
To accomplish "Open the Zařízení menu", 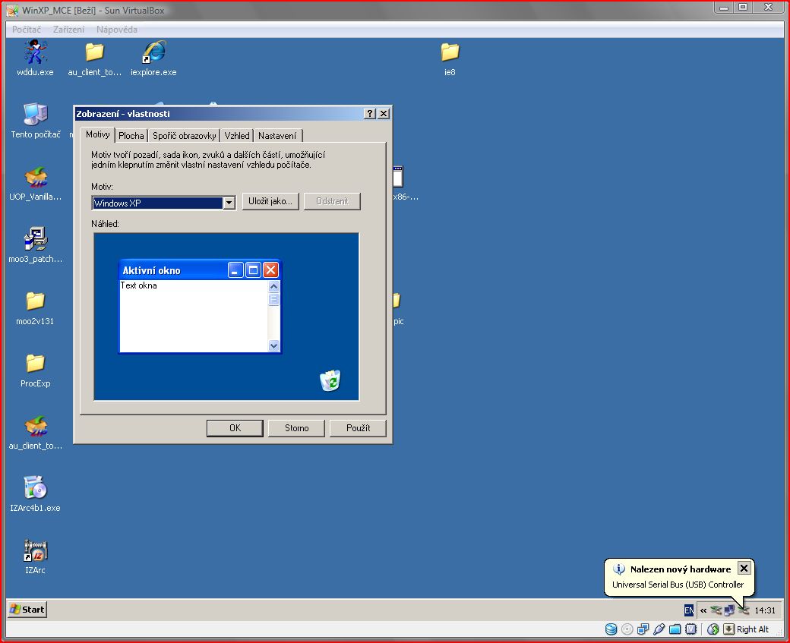I will pyautogui.click(x=69, y=29).
